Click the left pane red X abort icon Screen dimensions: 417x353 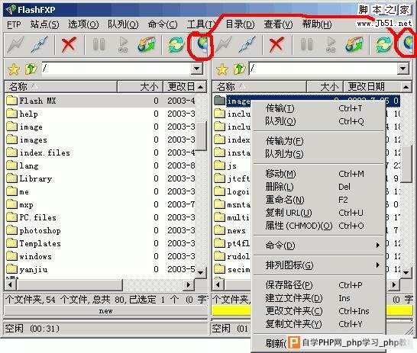[x=68, y=44]
